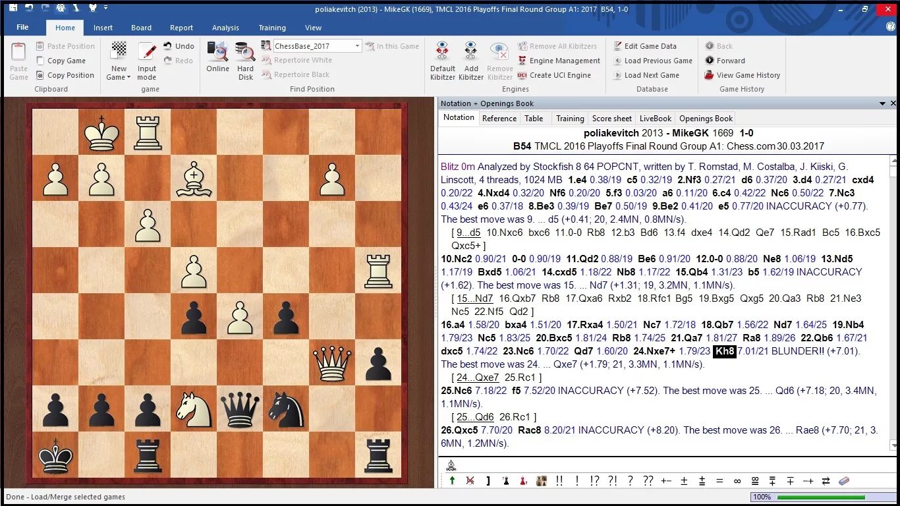Image resolution: width=900 pixels, height=506 pixels.
Task: Open the Analysis ribbon tab
Action: click(x=225, y=28)
